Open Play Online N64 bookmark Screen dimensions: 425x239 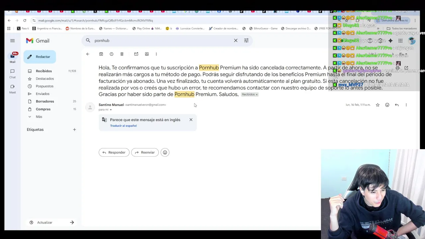point(147,29)
